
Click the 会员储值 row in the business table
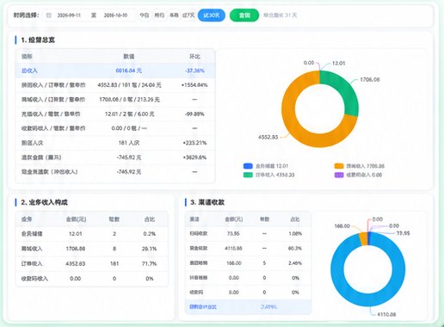(92, 234)
